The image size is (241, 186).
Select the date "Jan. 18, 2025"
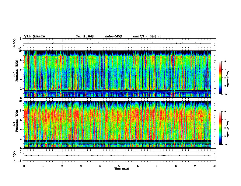(x=85, y=36)
